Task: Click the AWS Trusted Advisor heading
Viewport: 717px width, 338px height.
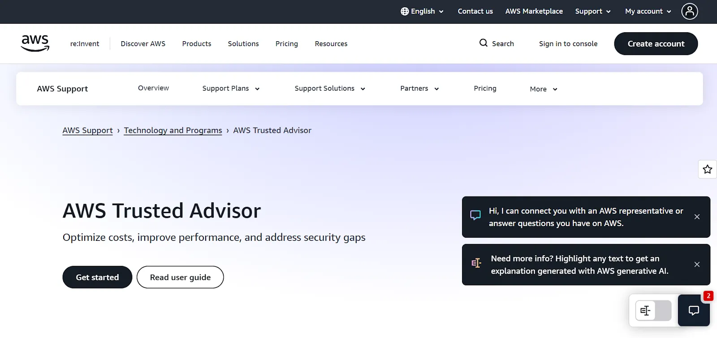Action: point(162,210)
